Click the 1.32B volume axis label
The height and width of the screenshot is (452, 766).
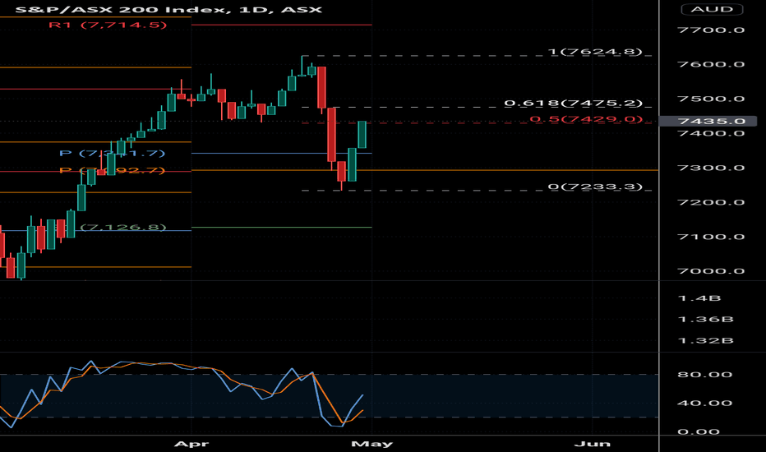705,340
